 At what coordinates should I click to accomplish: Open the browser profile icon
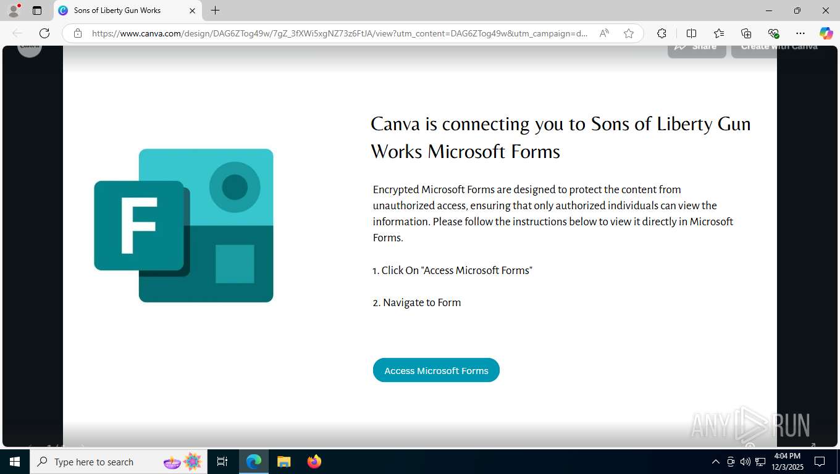(x=14, y=10)
